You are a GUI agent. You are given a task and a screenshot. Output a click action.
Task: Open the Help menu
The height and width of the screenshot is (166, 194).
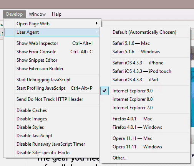click(x=56, y=14)
